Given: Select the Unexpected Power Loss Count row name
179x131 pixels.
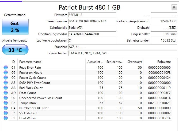Looking at the screenshot, I should coord(41,98).
